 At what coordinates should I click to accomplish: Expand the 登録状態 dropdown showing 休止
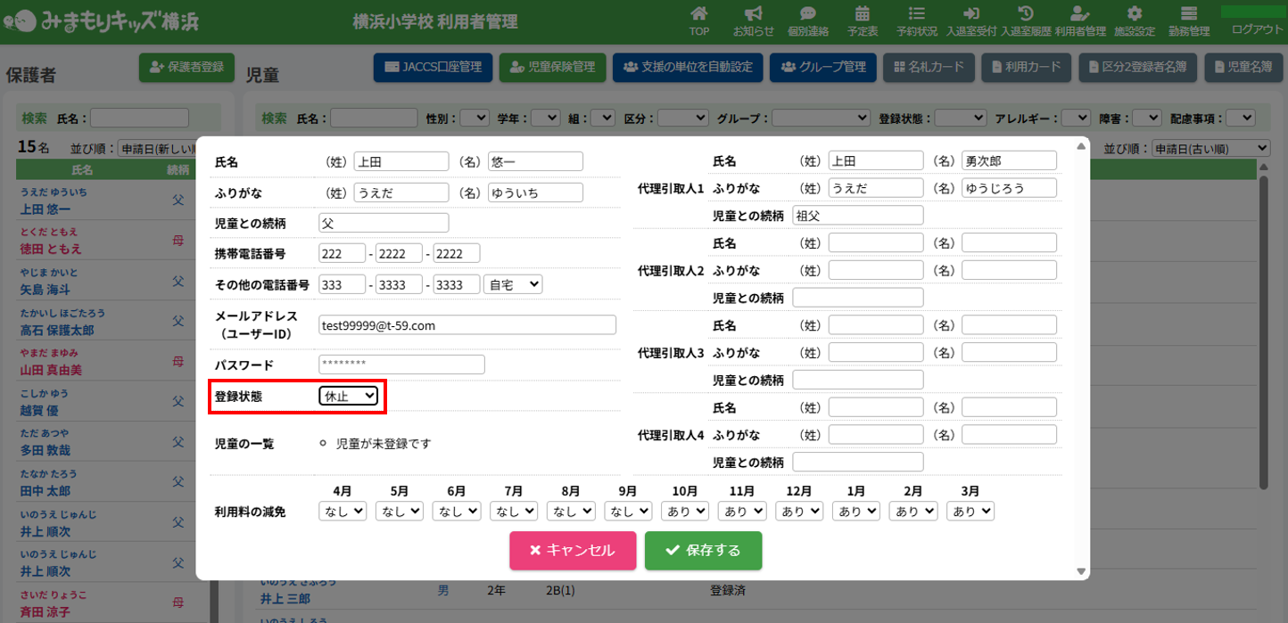pos(349,397)
